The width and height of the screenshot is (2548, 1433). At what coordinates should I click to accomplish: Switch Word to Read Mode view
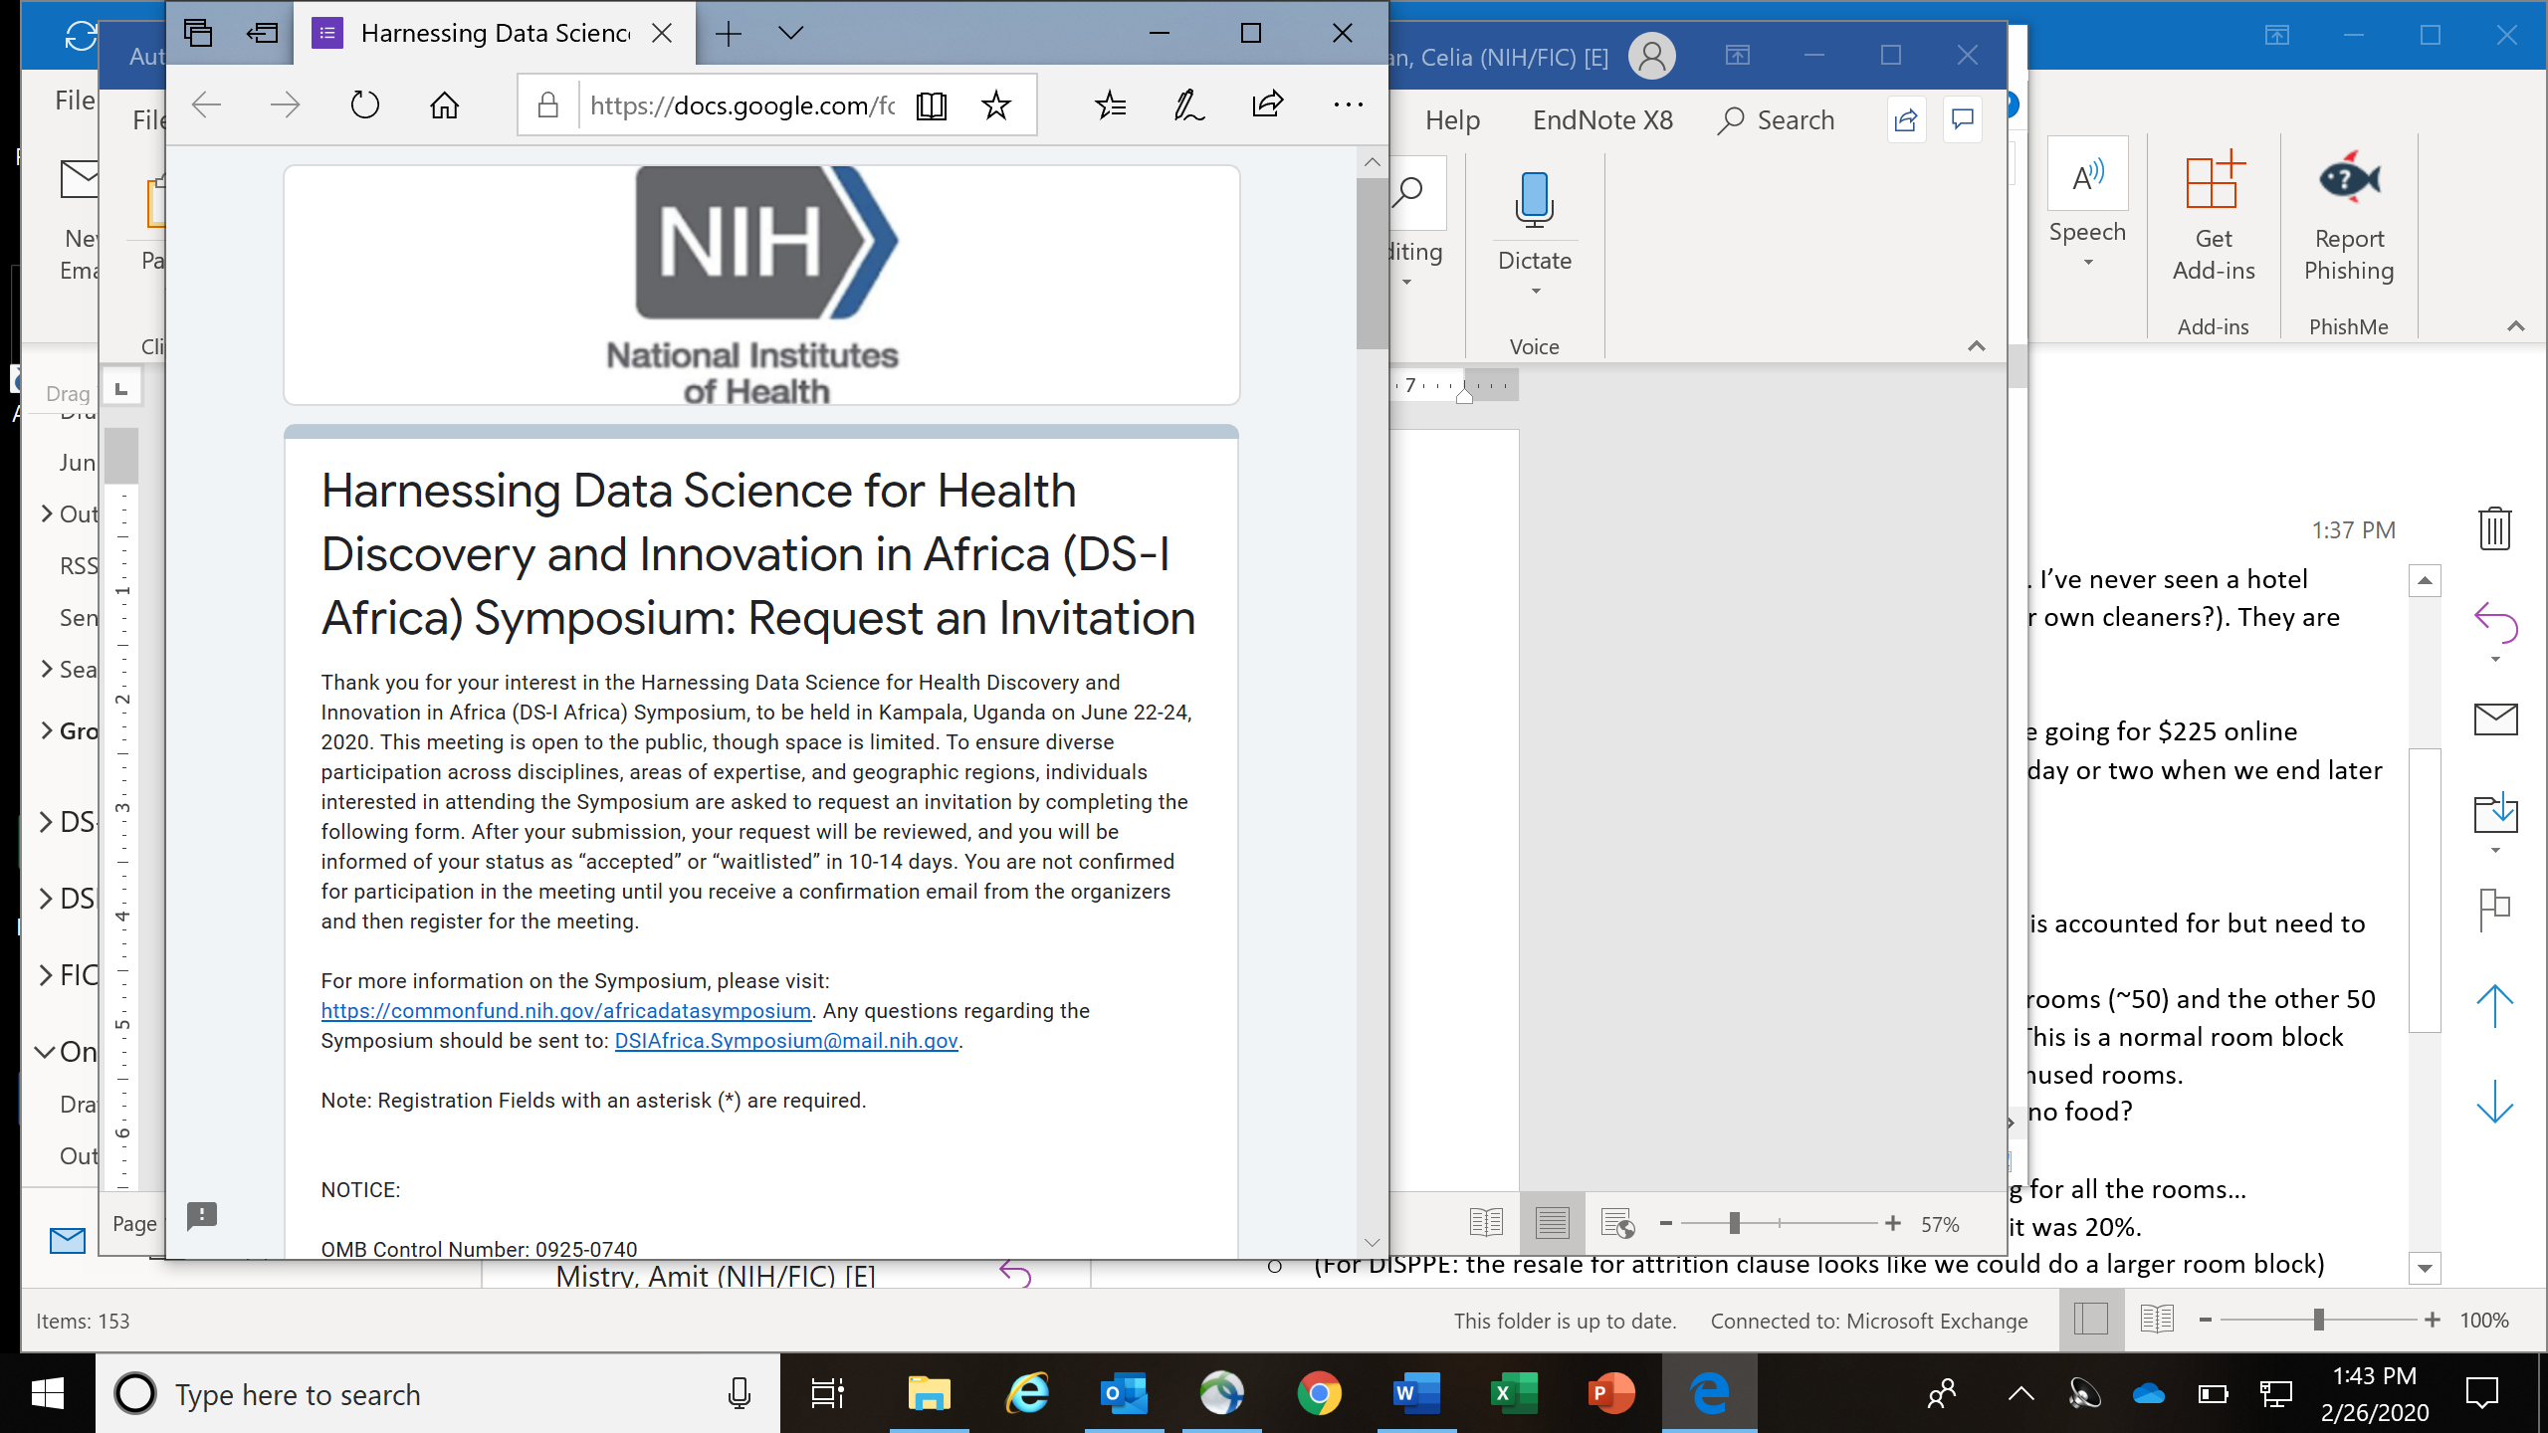(x=1486, y=1223)
